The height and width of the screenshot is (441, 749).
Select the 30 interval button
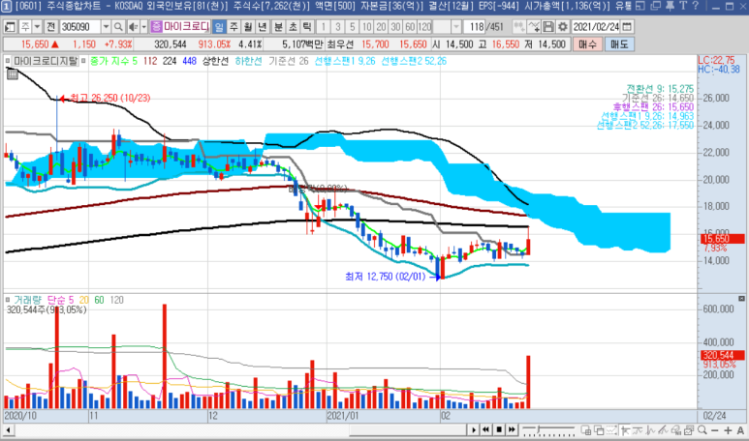coord(395,27)
